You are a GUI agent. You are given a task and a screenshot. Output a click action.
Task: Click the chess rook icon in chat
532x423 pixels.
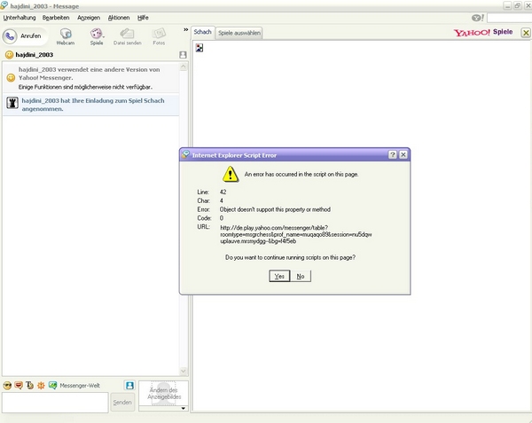(12, 103)
